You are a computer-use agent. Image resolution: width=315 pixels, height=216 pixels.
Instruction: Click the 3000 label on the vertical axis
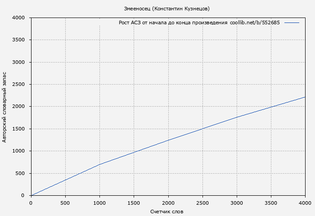click(x=18, y=62)
